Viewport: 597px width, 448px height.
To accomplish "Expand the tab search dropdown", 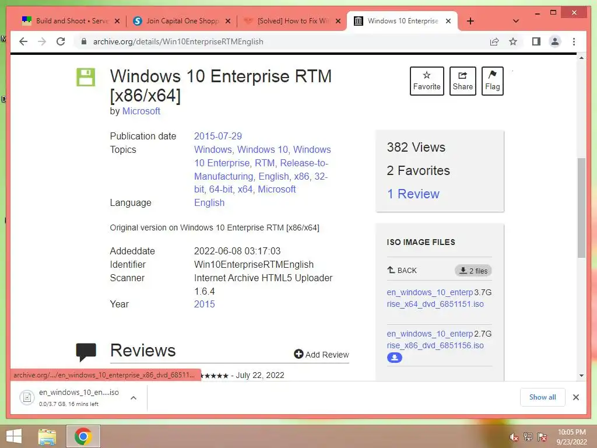I will (x=516, y=21).
